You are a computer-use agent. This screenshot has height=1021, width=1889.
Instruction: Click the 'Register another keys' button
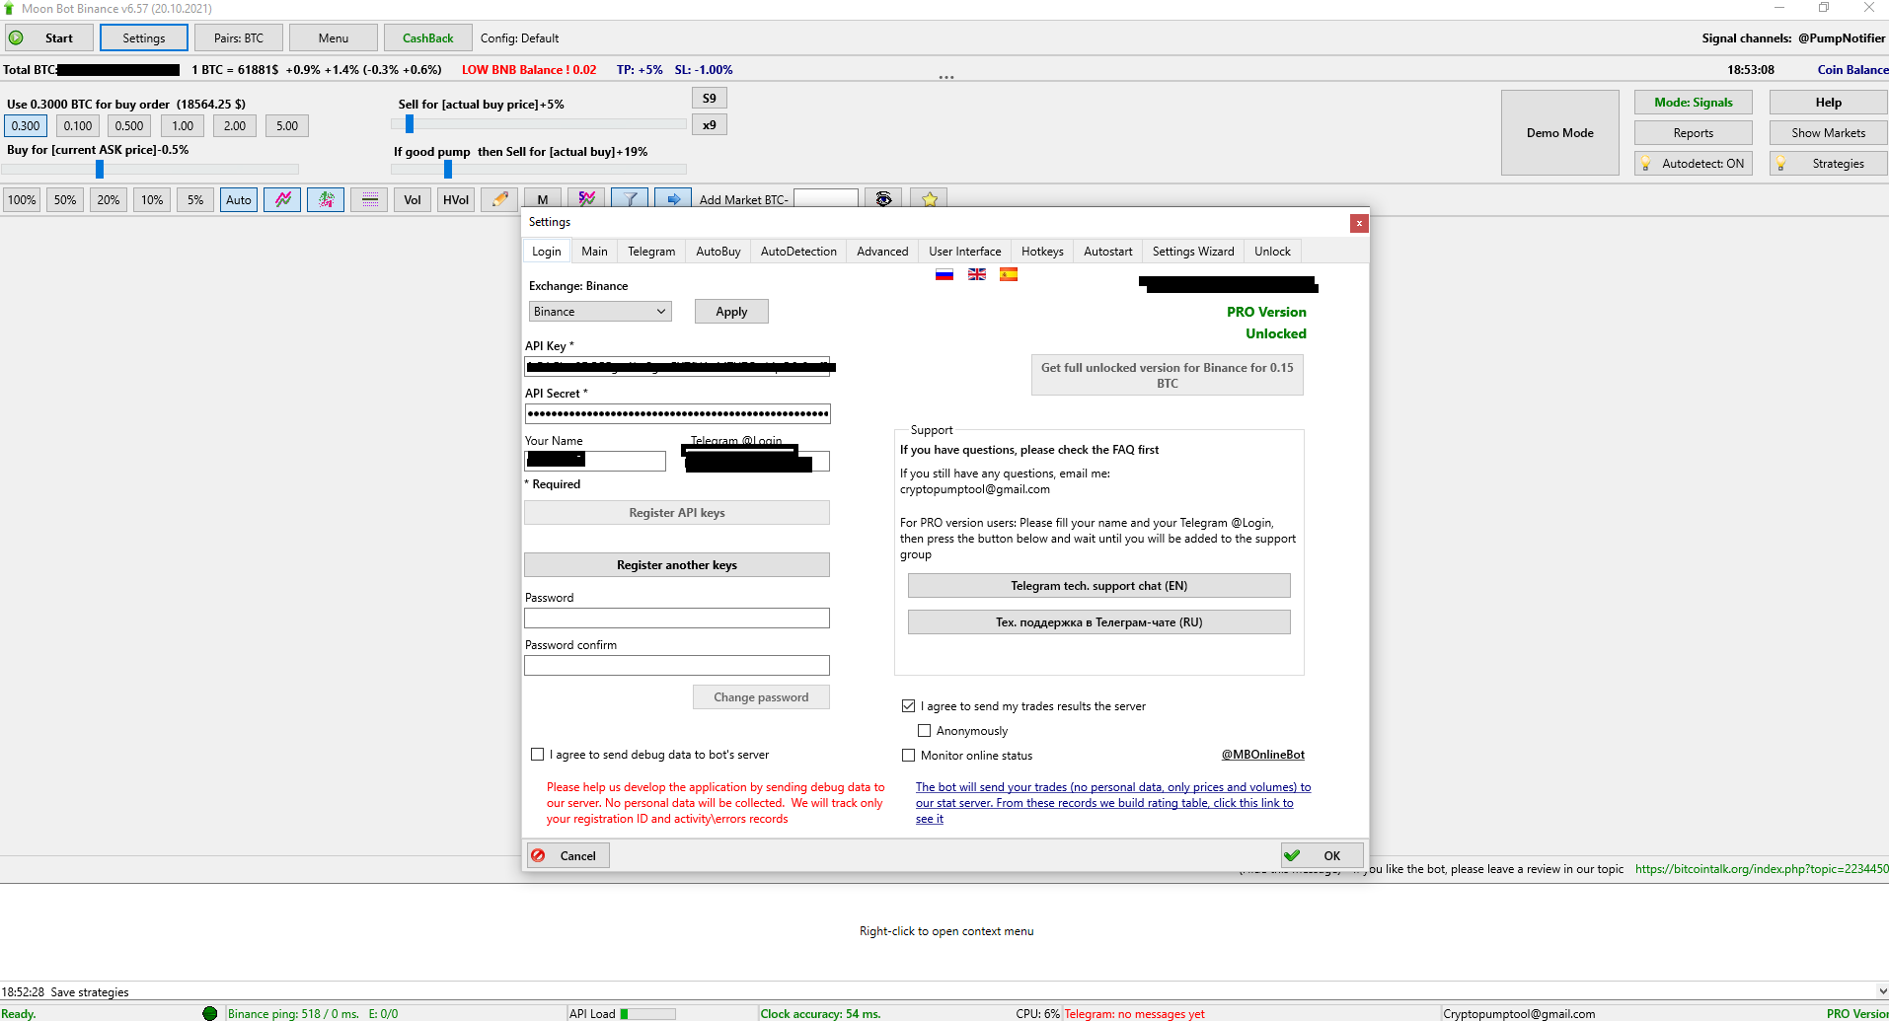676,565
